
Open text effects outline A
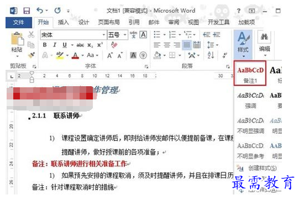(x=45, y=55)
